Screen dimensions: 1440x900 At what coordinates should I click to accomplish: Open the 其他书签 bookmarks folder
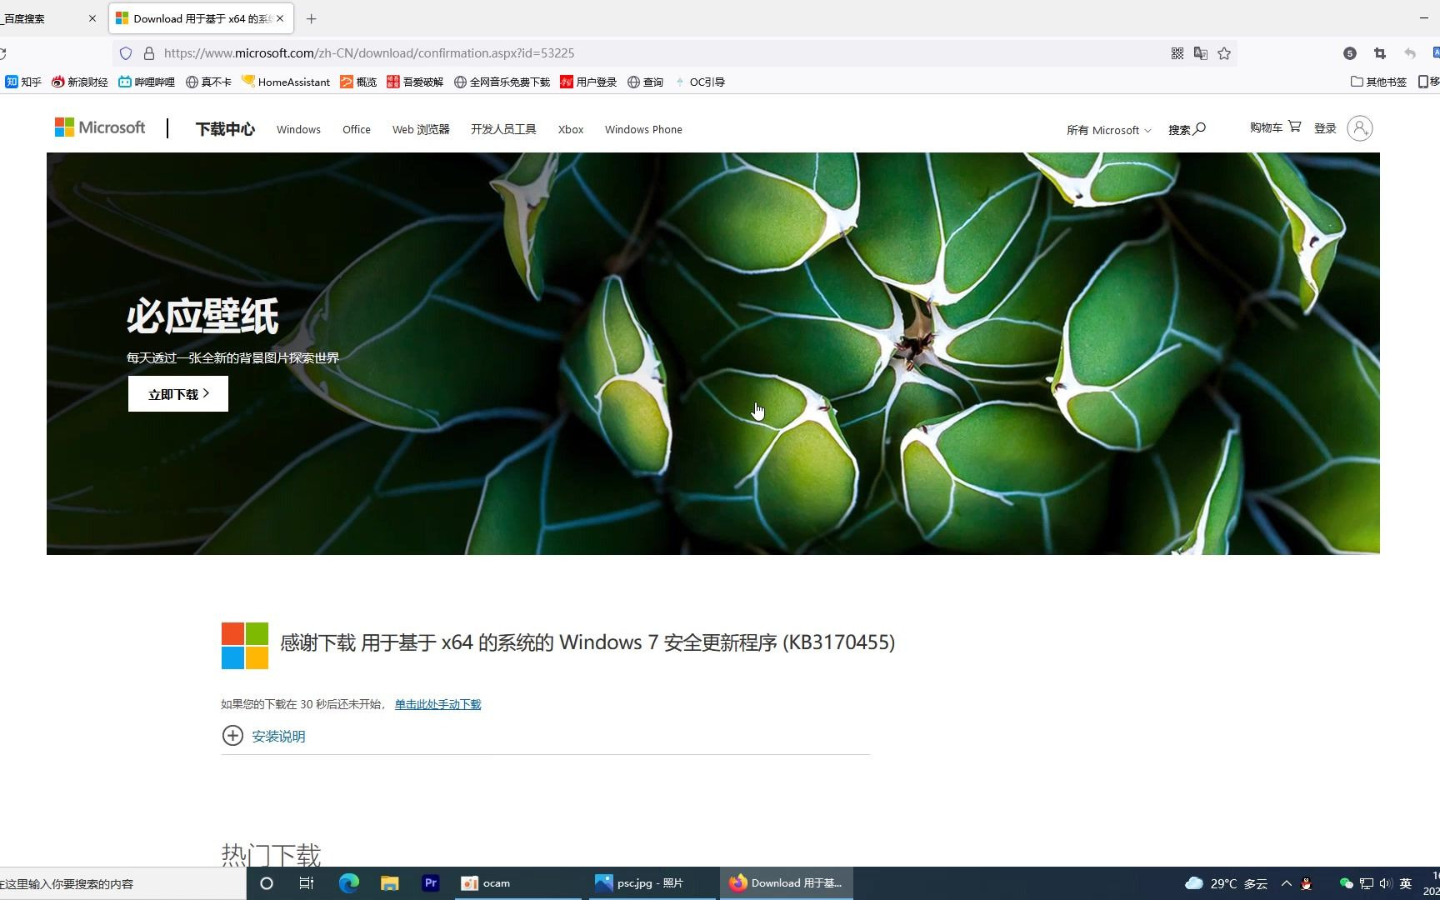pyautogui.click(x=1378, y=82)
